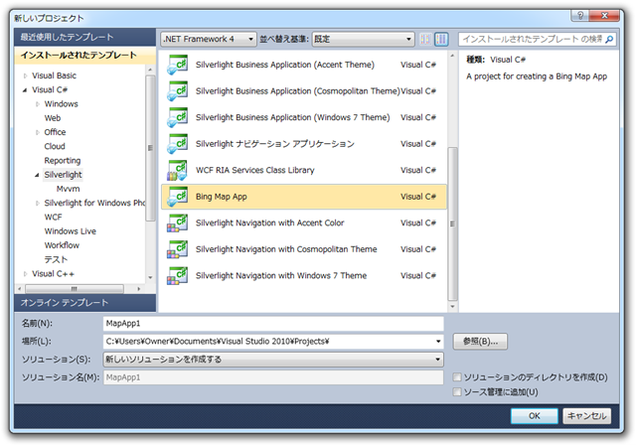Collapse the Visual C# tree node
The width and height of the screenshot is (636, 445).
pyautogui.click(x=25, y=90)
